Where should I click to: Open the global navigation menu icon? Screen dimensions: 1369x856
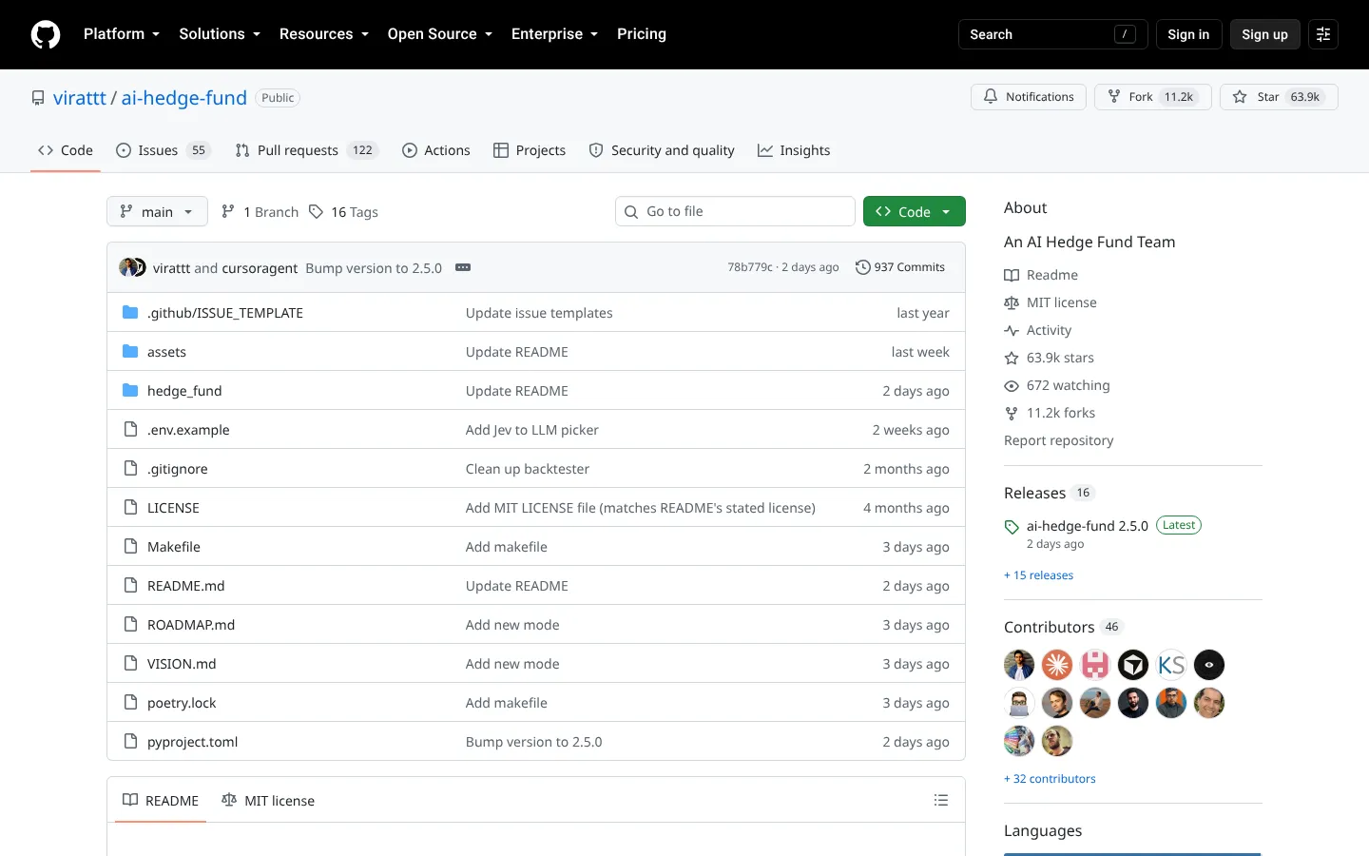click(x=1323, y=34)
